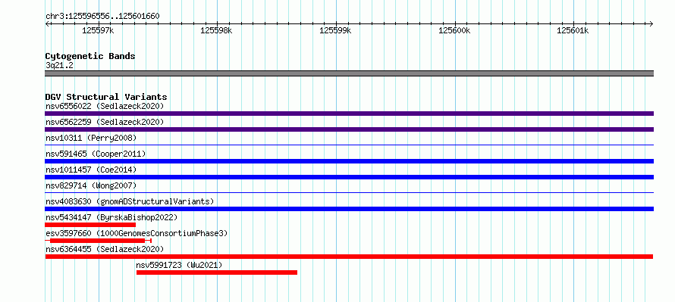Open the nsv5991723 (Wu2021) label

coord(179,265)
